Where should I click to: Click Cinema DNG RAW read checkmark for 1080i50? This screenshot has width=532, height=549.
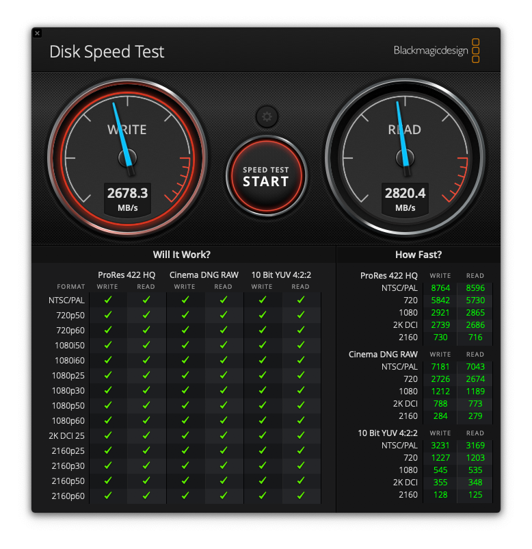pyautogui.click(x=224, y=345)
